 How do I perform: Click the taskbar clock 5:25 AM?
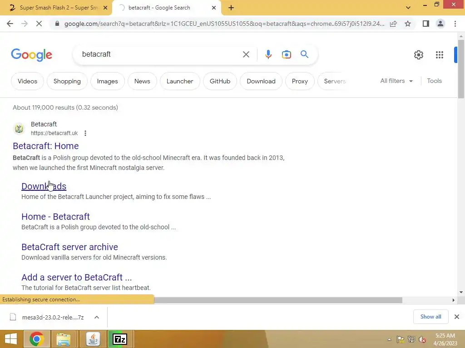tap(445, 339)
